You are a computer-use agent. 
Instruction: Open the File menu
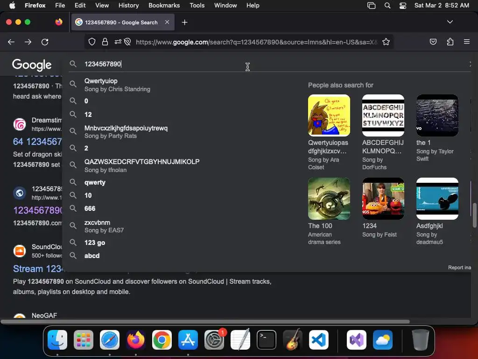click(60, 5)
